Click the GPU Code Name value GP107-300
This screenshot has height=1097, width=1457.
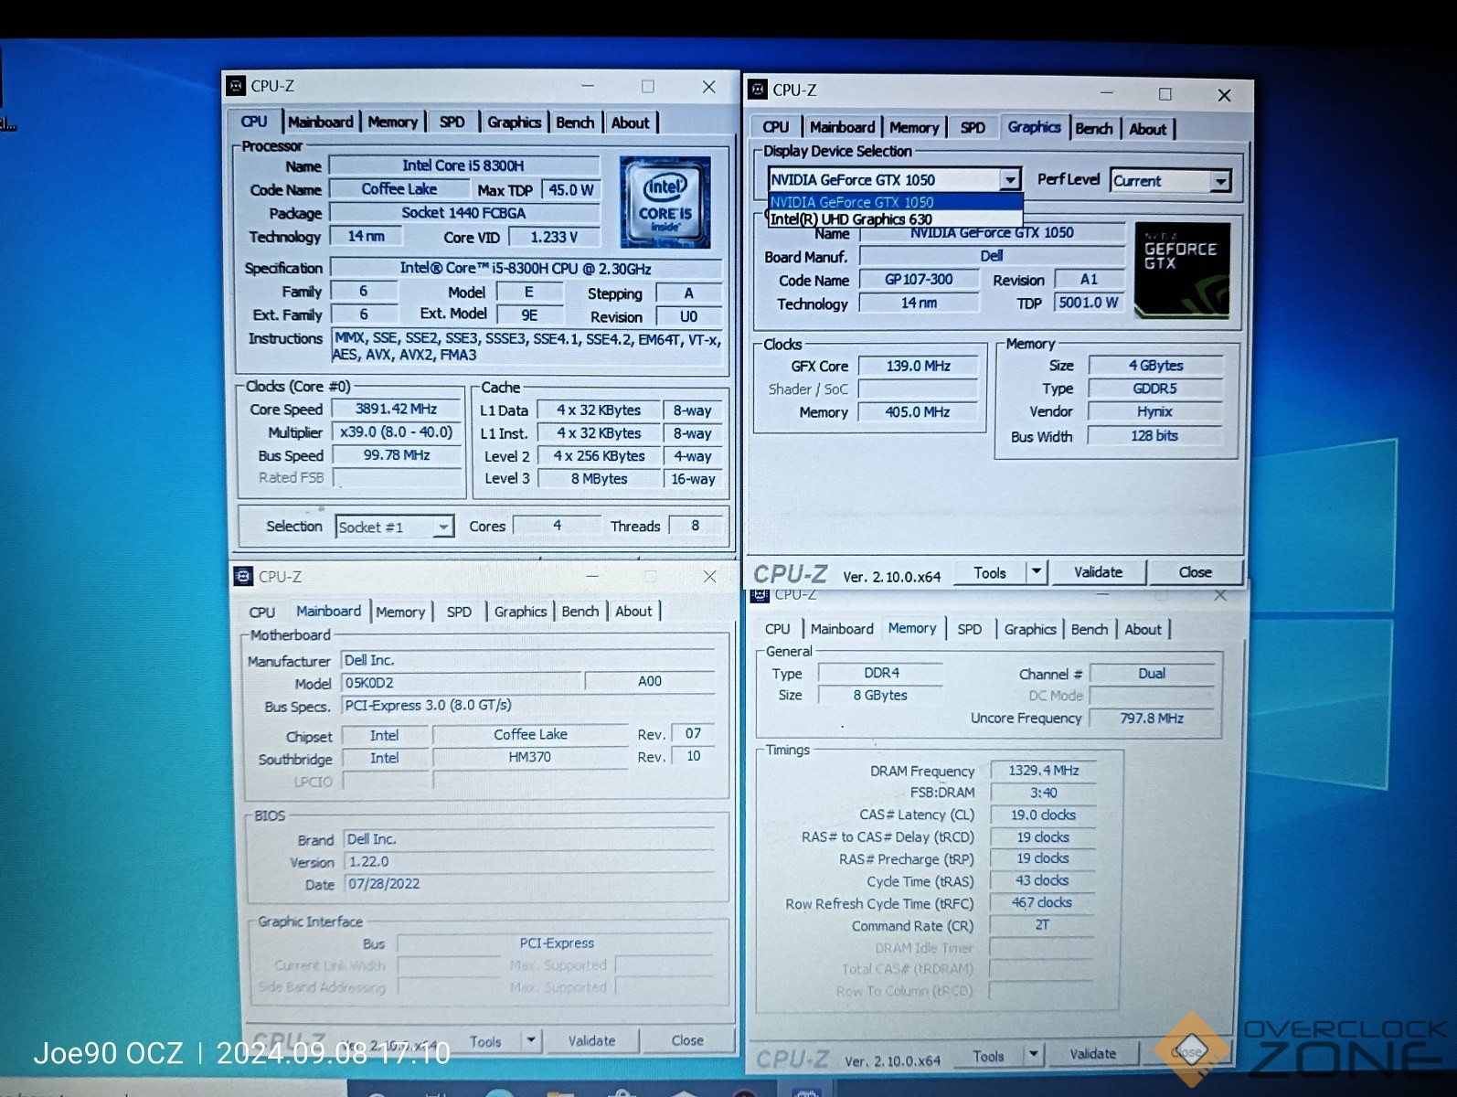919,280
